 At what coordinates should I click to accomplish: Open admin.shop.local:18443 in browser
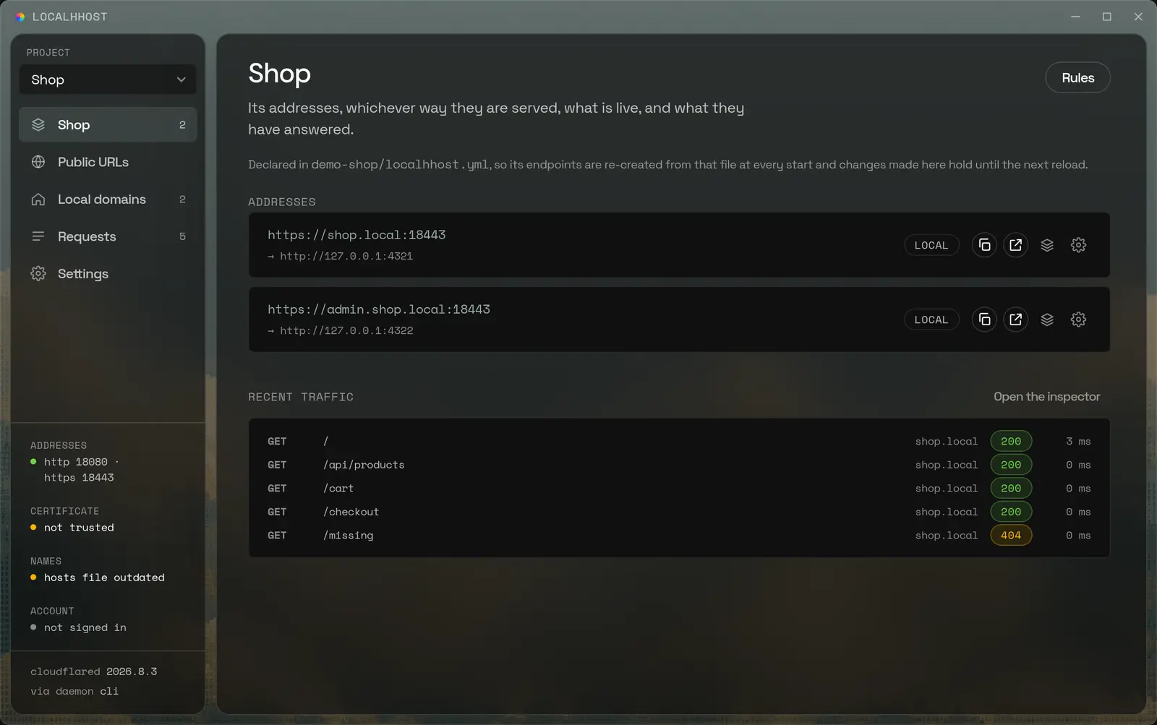coord(1015,319)
